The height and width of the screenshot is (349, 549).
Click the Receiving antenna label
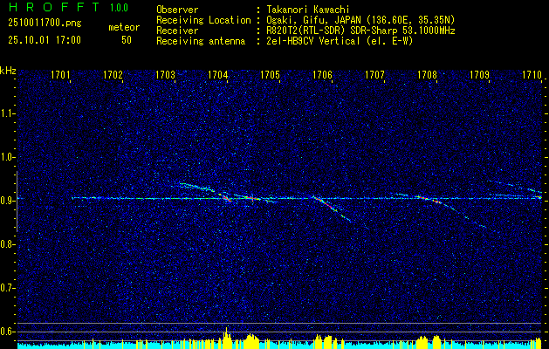(x=201, y=41)
